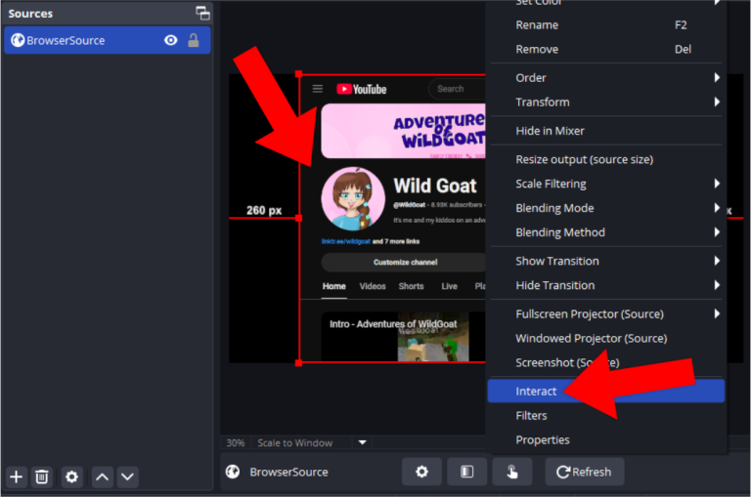Click the Wild Goat channel name
This screenshot has width=751, height=497.
tap(435, 186)
